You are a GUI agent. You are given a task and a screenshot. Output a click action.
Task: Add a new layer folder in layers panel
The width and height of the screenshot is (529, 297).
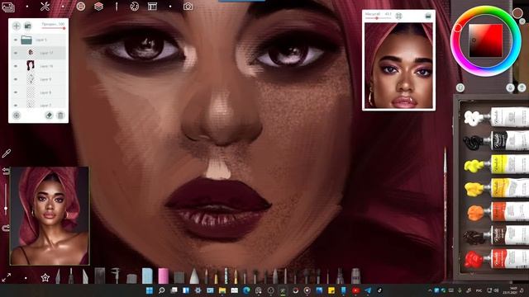(27, 26)
